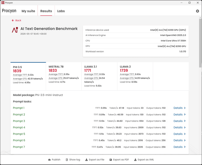Go Back to results list
Image resolution: width=202 pixels, height=165 pixels.
coord(16,20)
